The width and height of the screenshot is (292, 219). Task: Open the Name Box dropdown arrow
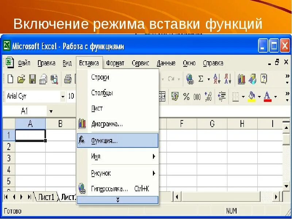point(51,112)
